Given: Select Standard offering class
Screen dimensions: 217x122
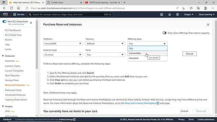Looking at the screenshot, I should pyautogui.click(x=147, y=58).
